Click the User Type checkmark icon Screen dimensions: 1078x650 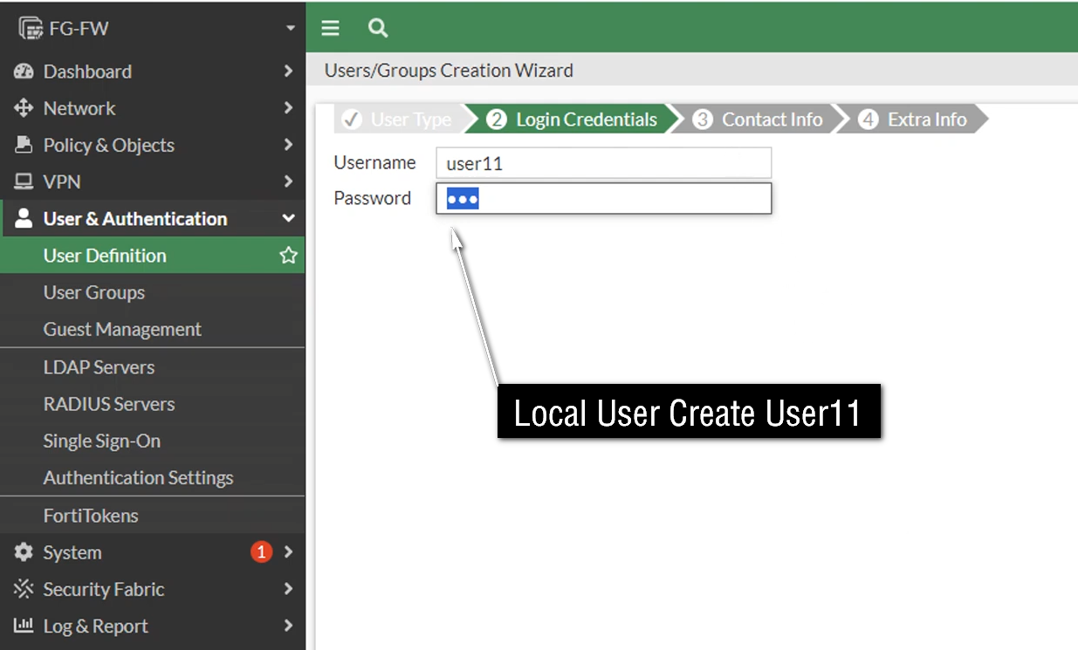[x=352, y=120]
